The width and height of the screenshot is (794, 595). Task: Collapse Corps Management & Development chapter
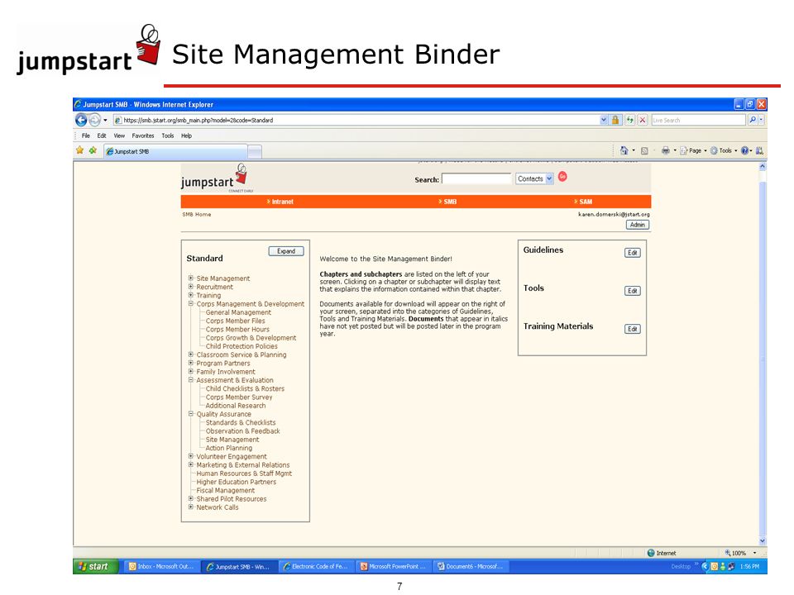(191, 303)
